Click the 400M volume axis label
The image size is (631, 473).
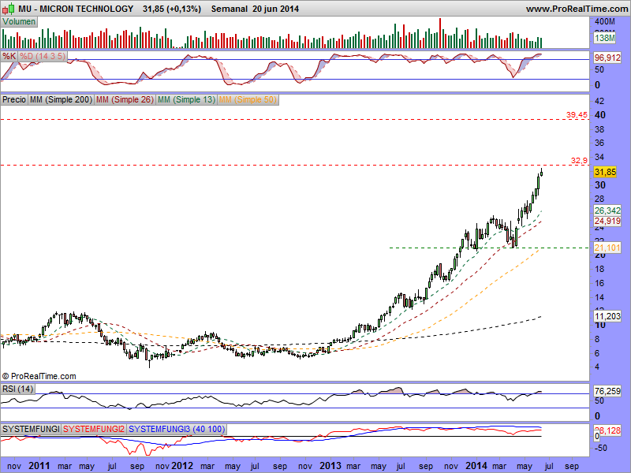coord(605,22)
